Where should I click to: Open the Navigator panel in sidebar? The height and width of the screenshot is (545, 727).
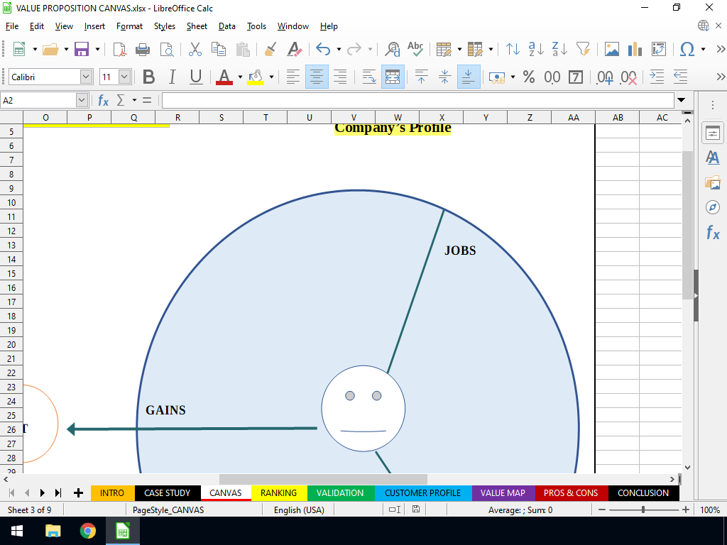[x=712, y=207]
